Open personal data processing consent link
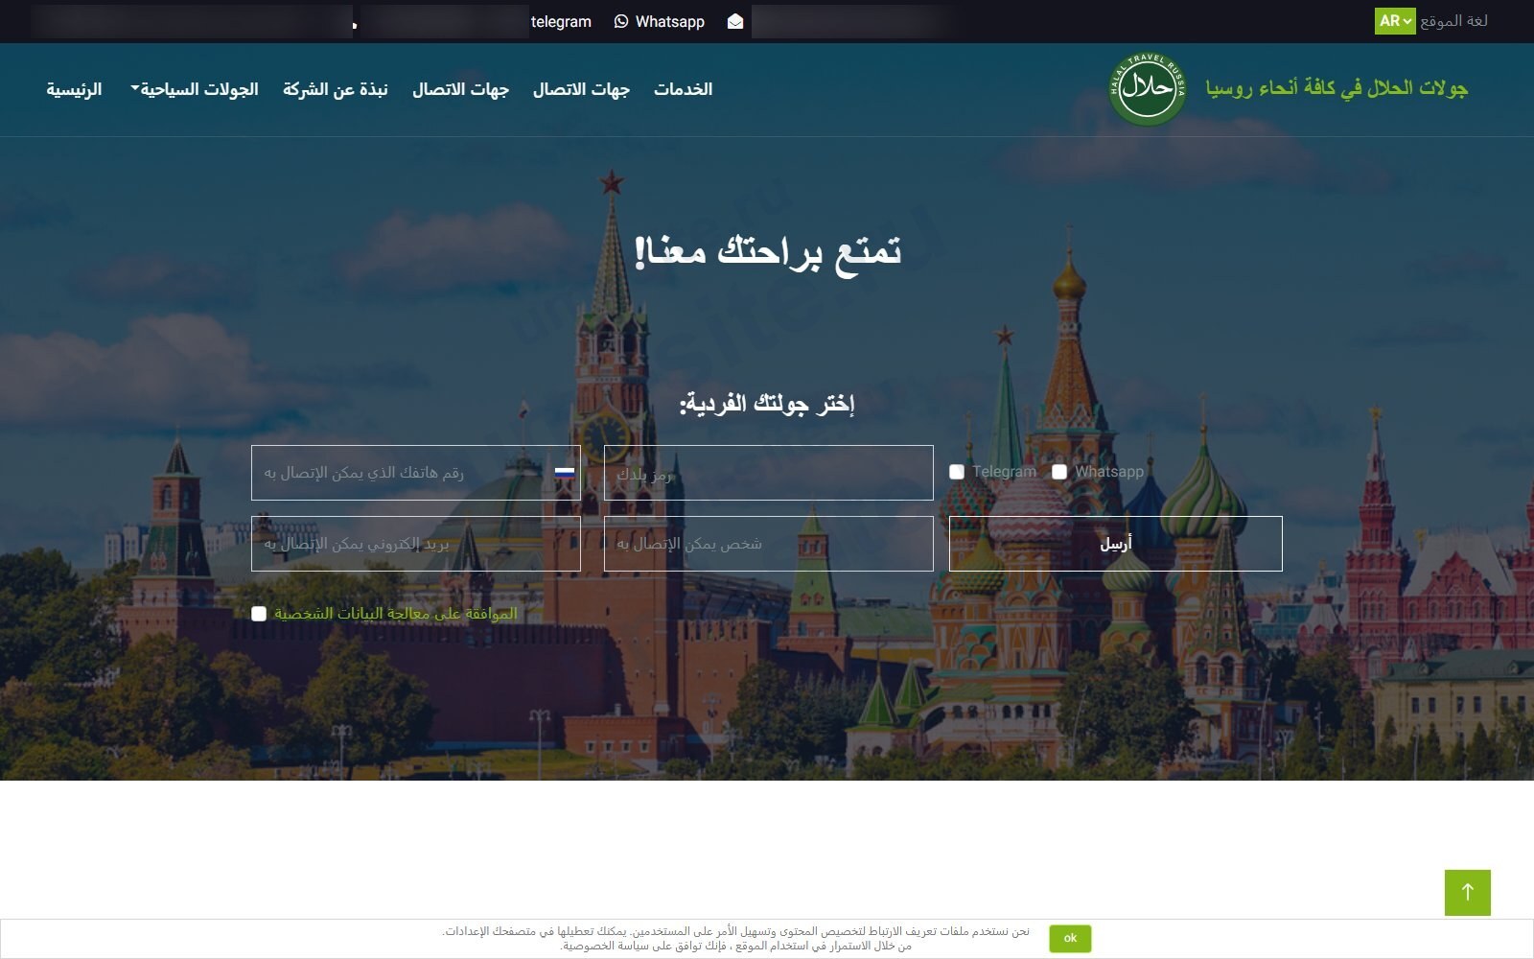Image resolution: width=1534 pixels, height=959 pixels. [396, 614]
